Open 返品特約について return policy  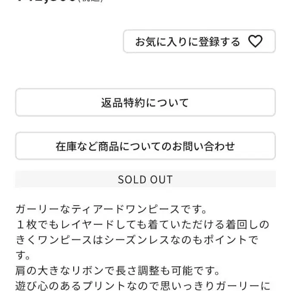(145, 103)
